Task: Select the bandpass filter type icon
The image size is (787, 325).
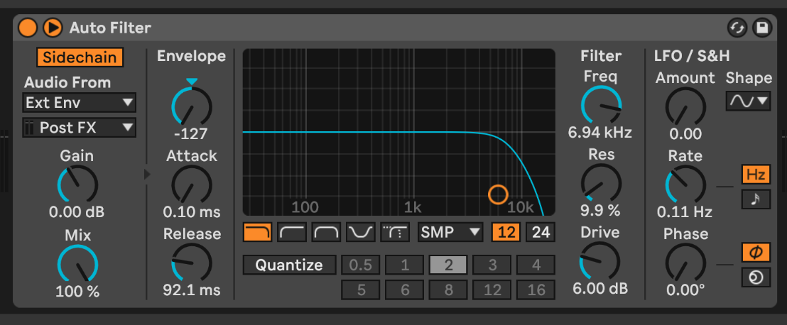Action: click(x=326, y=232)
